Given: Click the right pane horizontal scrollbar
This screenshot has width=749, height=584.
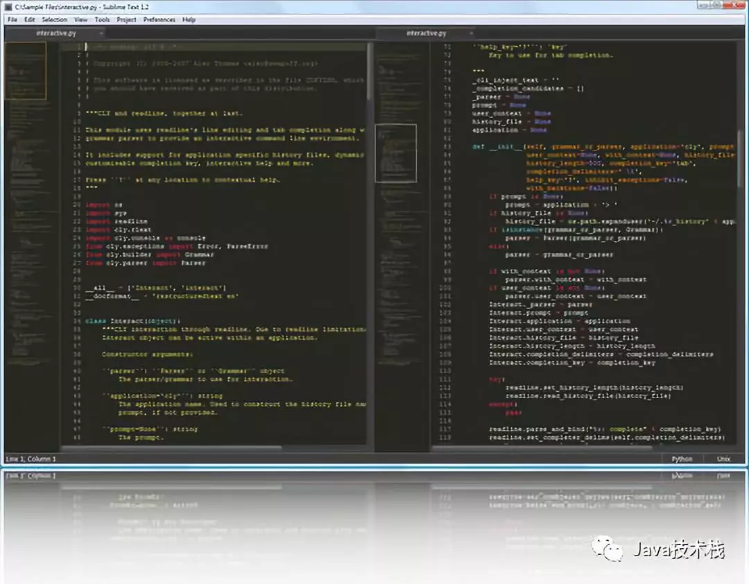Looking at the screenshot, I should point(541,449).
